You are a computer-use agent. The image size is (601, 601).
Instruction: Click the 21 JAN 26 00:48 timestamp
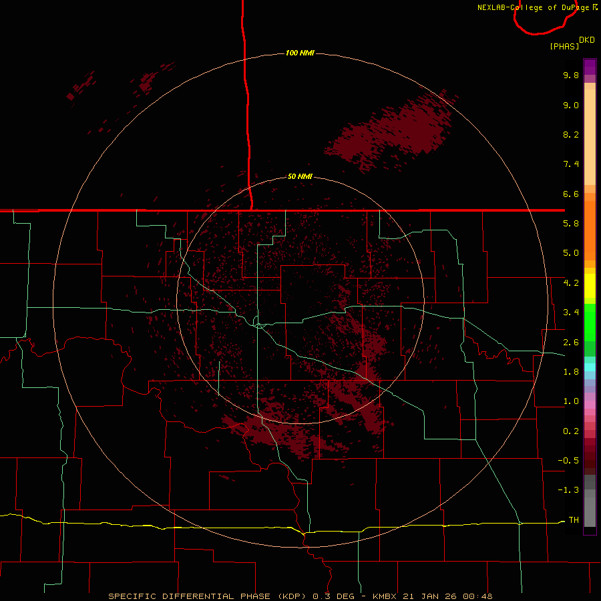pos(447,596)
